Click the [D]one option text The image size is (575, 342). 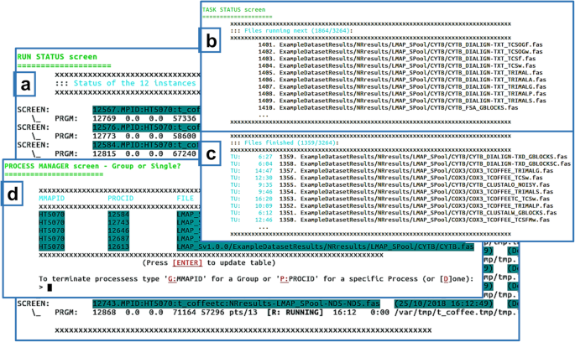point(454,279)
